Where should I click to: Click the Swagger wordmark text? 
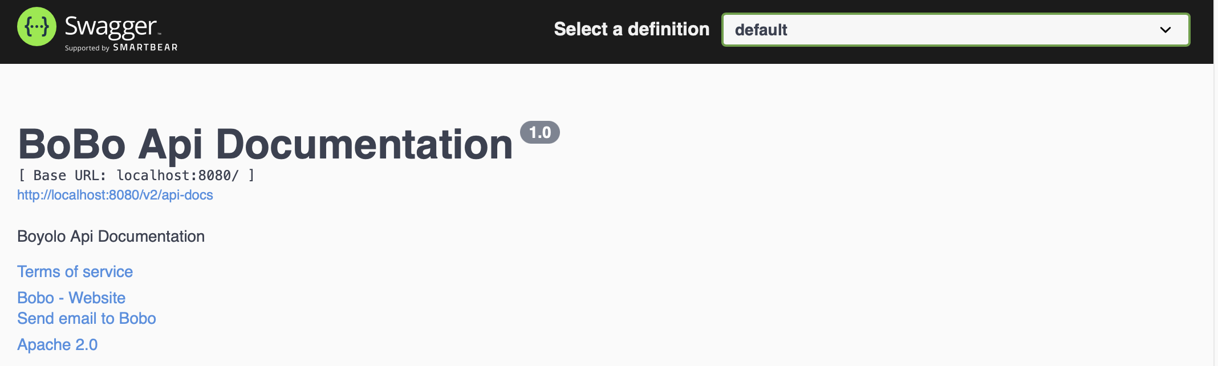point(111,26)
